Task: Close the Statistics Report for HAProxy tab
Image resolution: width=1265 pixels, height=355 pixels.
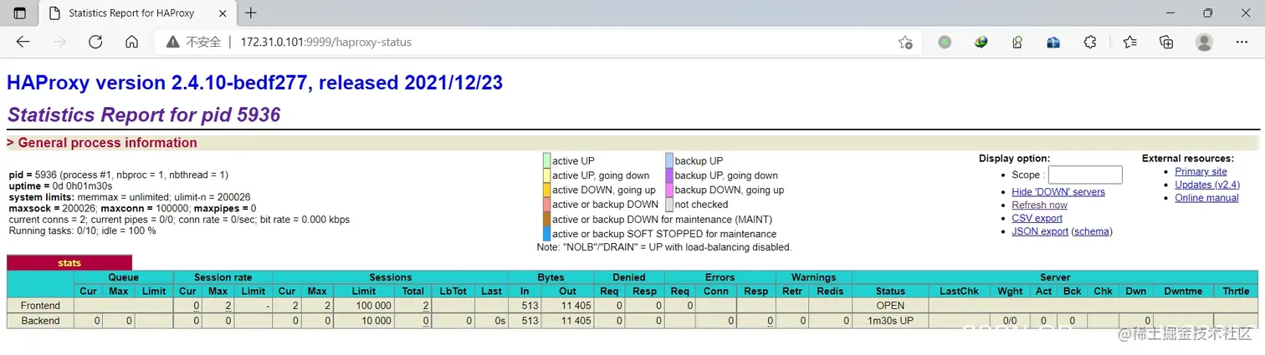Action: (222, 13)
